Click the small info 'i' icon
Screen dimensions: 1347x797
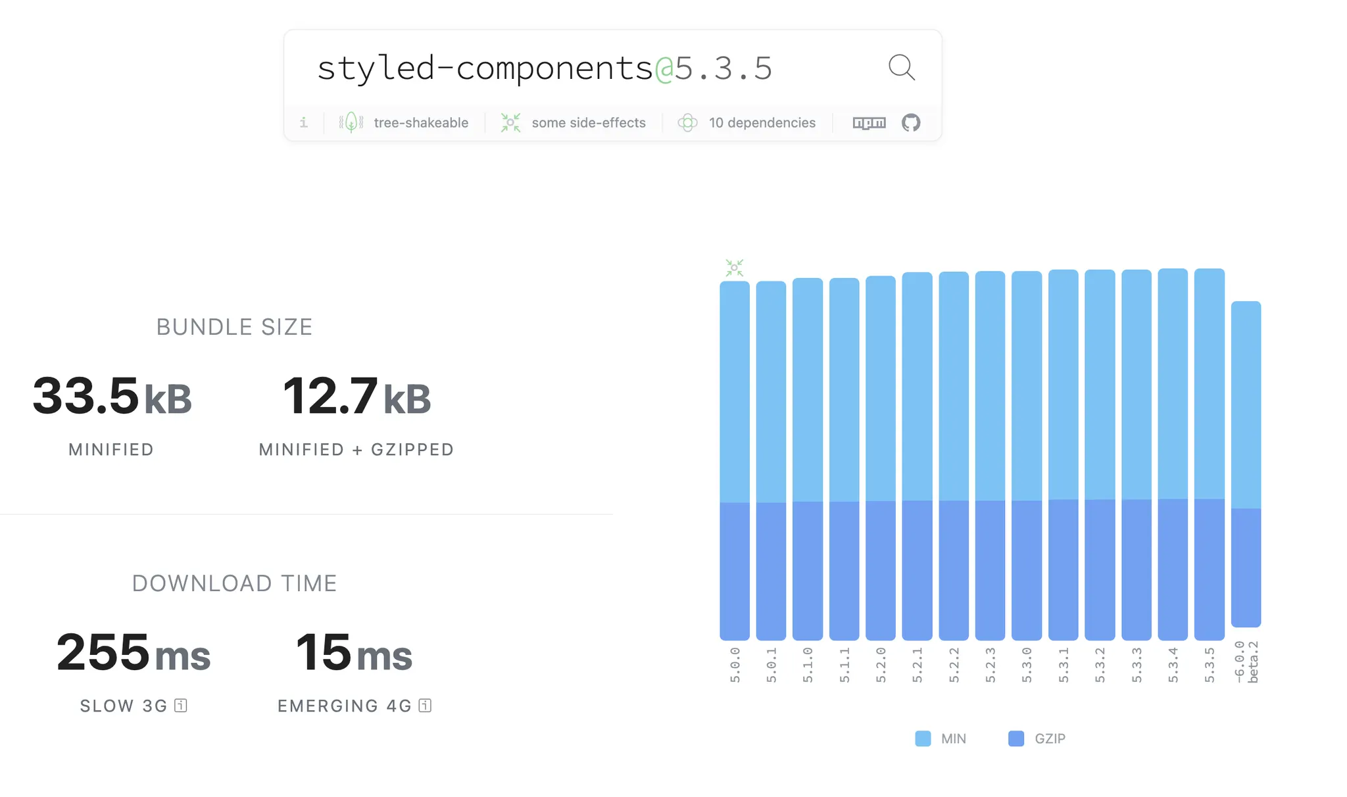304,123
